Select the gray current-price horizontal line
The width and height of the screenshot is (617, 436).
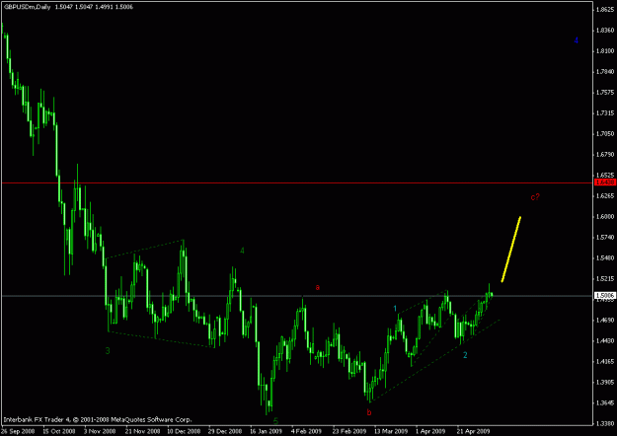pos(297,295)
